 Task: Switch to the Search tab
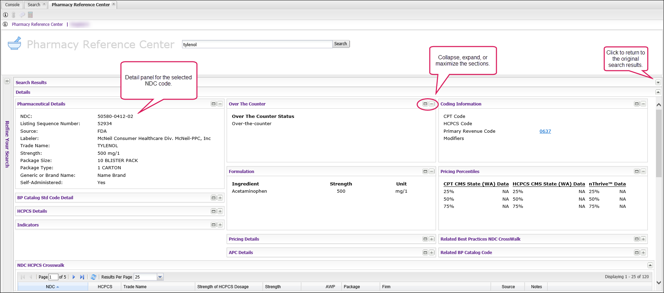34,5
